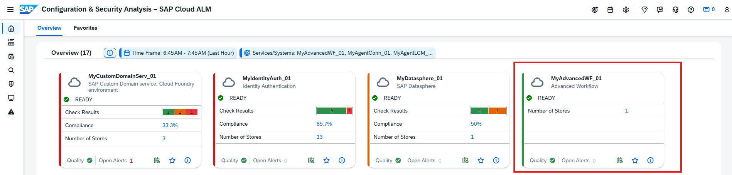The height and width of the screenshot is (175, 732).
Task: Click the SAP logo
Action: coord(29,9)
